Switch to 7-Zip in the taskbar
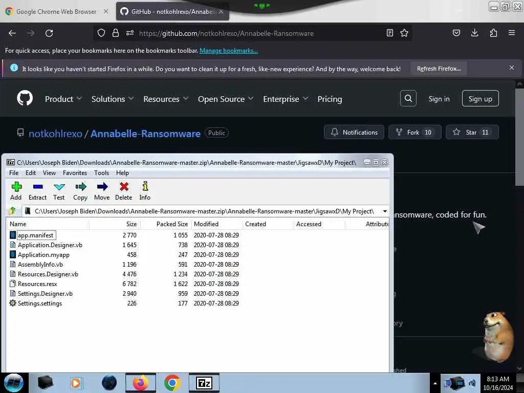 (x=204, y=383)
